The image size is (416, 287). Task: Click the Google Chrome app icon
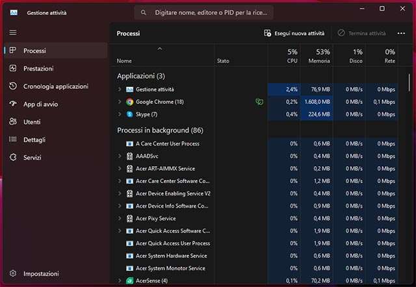(130, 102)
